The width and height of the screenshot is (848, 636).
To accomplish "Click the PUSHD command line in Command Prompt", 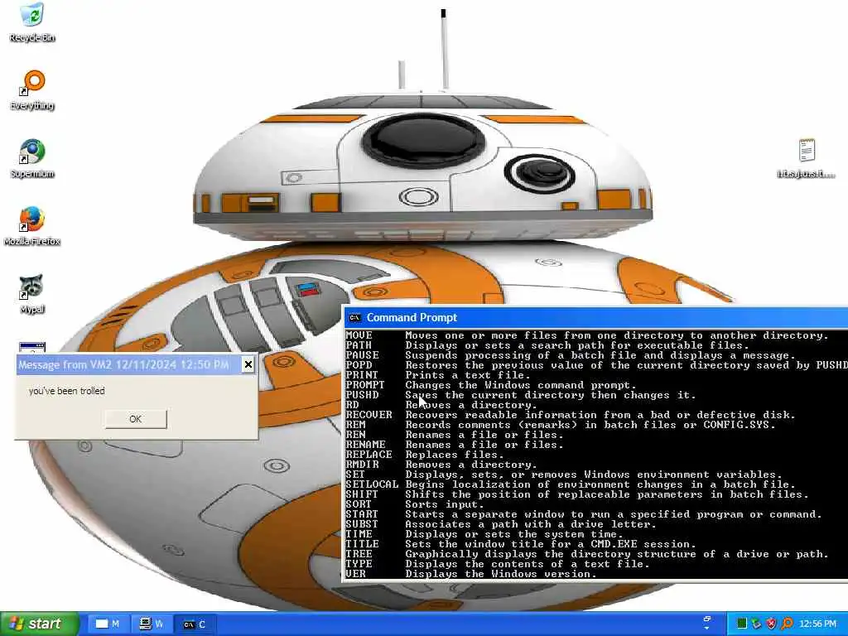I will 522,395.
